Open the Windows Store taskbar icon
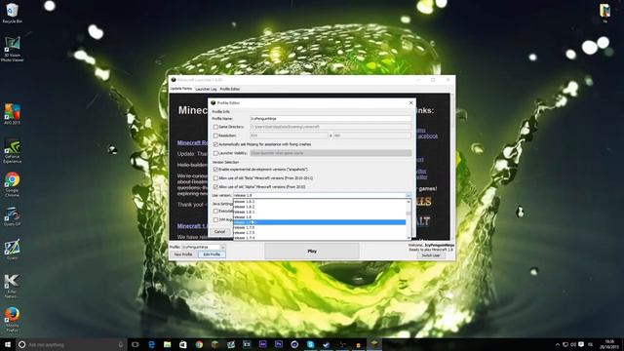 [183, 344]
